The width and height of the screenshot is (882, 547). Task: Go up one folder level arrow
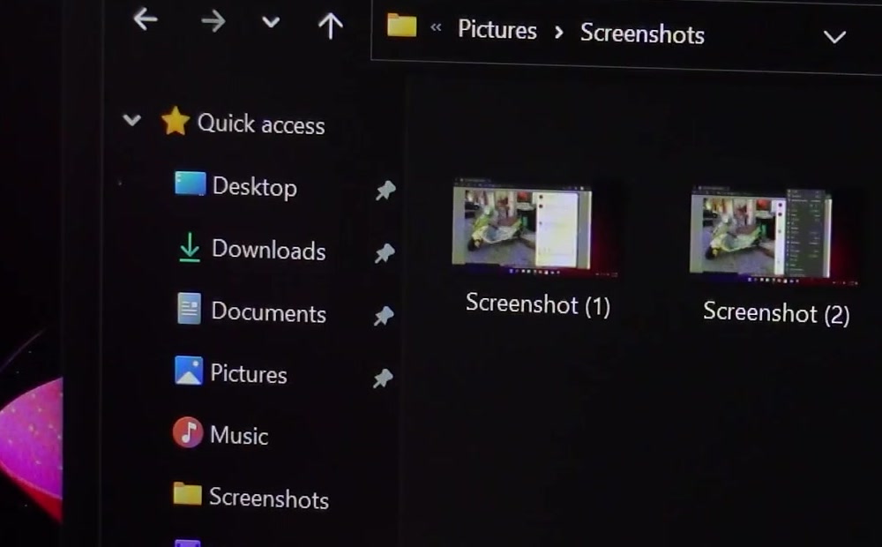tap(331, 26)
